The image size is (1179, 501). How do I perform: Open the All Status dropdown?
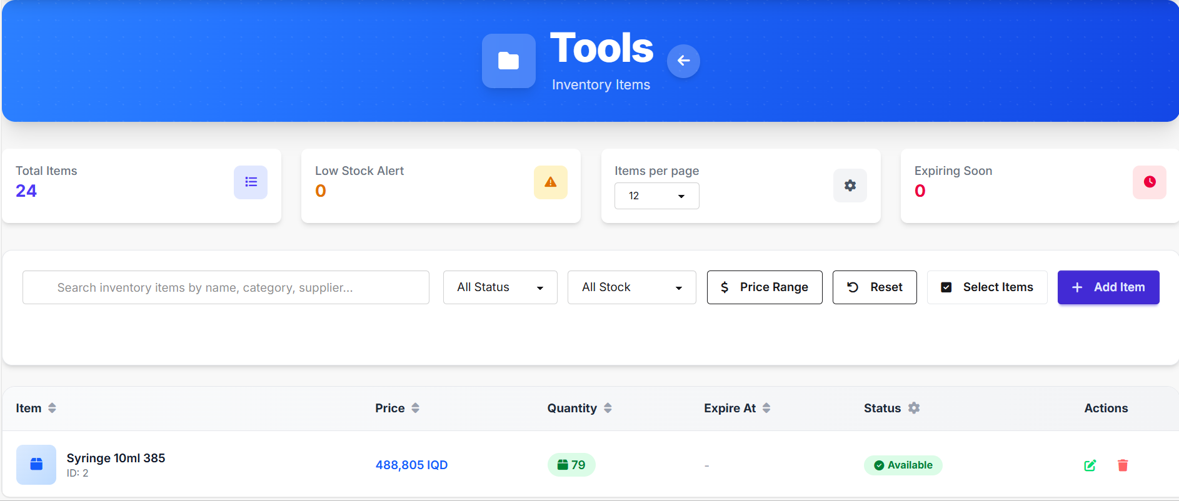point(500,287)
